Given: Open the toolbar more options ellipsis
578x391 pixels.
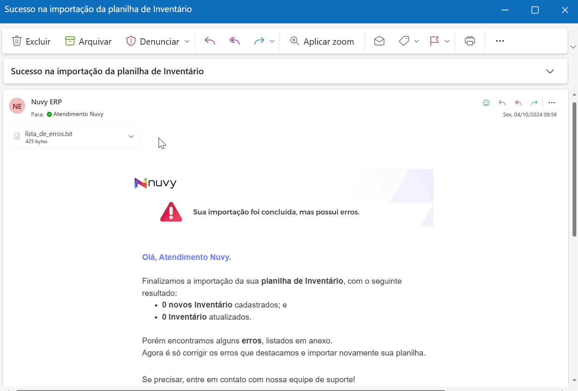Looking at the screenshot, I should tap(500, 41).
